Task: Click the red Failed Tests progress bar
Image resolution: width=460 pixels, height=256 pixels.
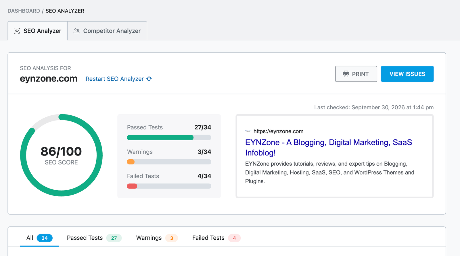Action: [132, 186]
